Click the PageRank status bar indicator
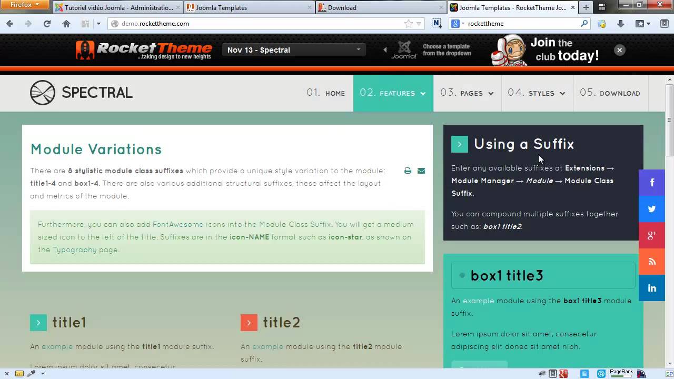Screen dimensions: 674x379 [x=621, y=374]
